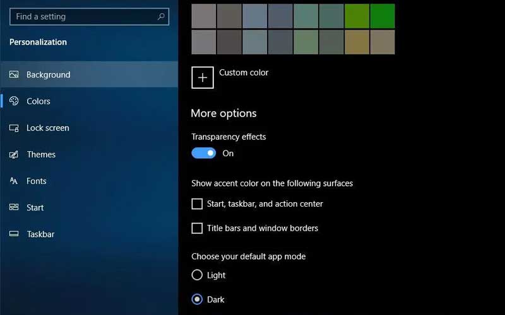The width and height of the screenshot is (505, 315).
Task: Click the Choose your default app mode text
Action: 249,256
